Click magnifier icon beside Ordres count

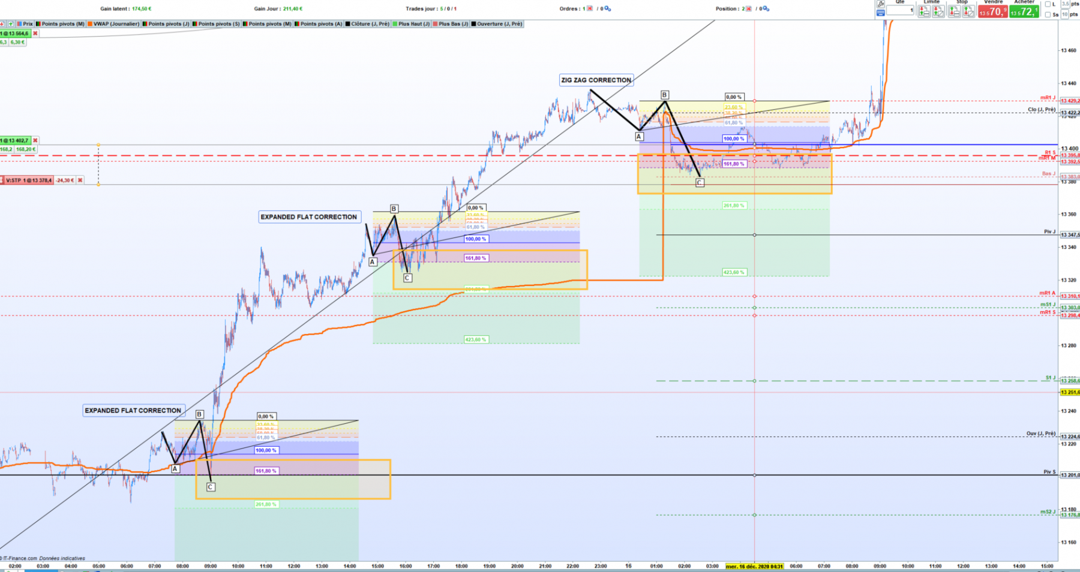click(607, 8)
